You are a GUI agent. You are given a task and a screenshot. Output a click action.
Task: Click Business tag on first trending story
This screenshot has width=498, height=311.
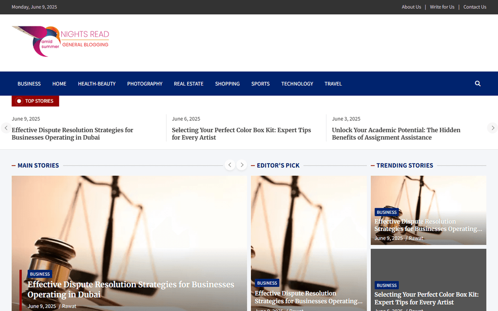[386, 212]
